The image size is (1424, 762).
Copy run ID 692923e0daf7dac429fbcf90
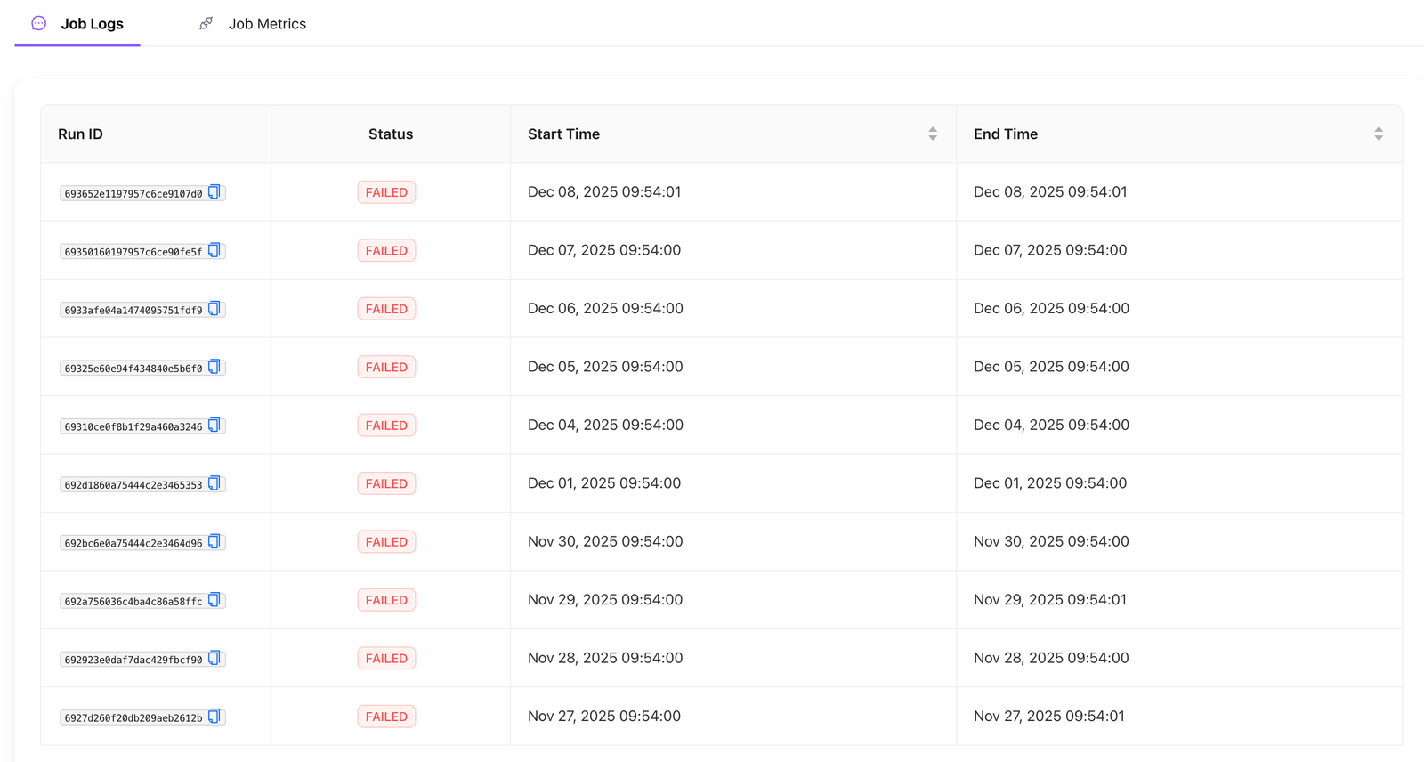pos(214,659)
